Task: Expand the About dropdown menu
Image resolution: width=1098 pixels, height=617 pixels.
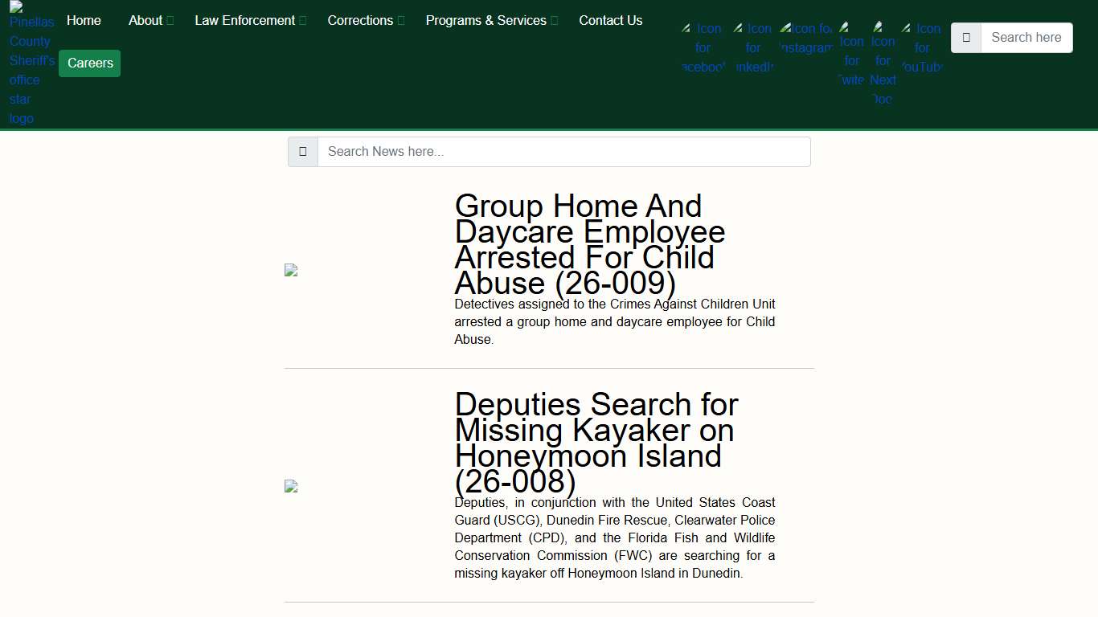Action: 150,21
